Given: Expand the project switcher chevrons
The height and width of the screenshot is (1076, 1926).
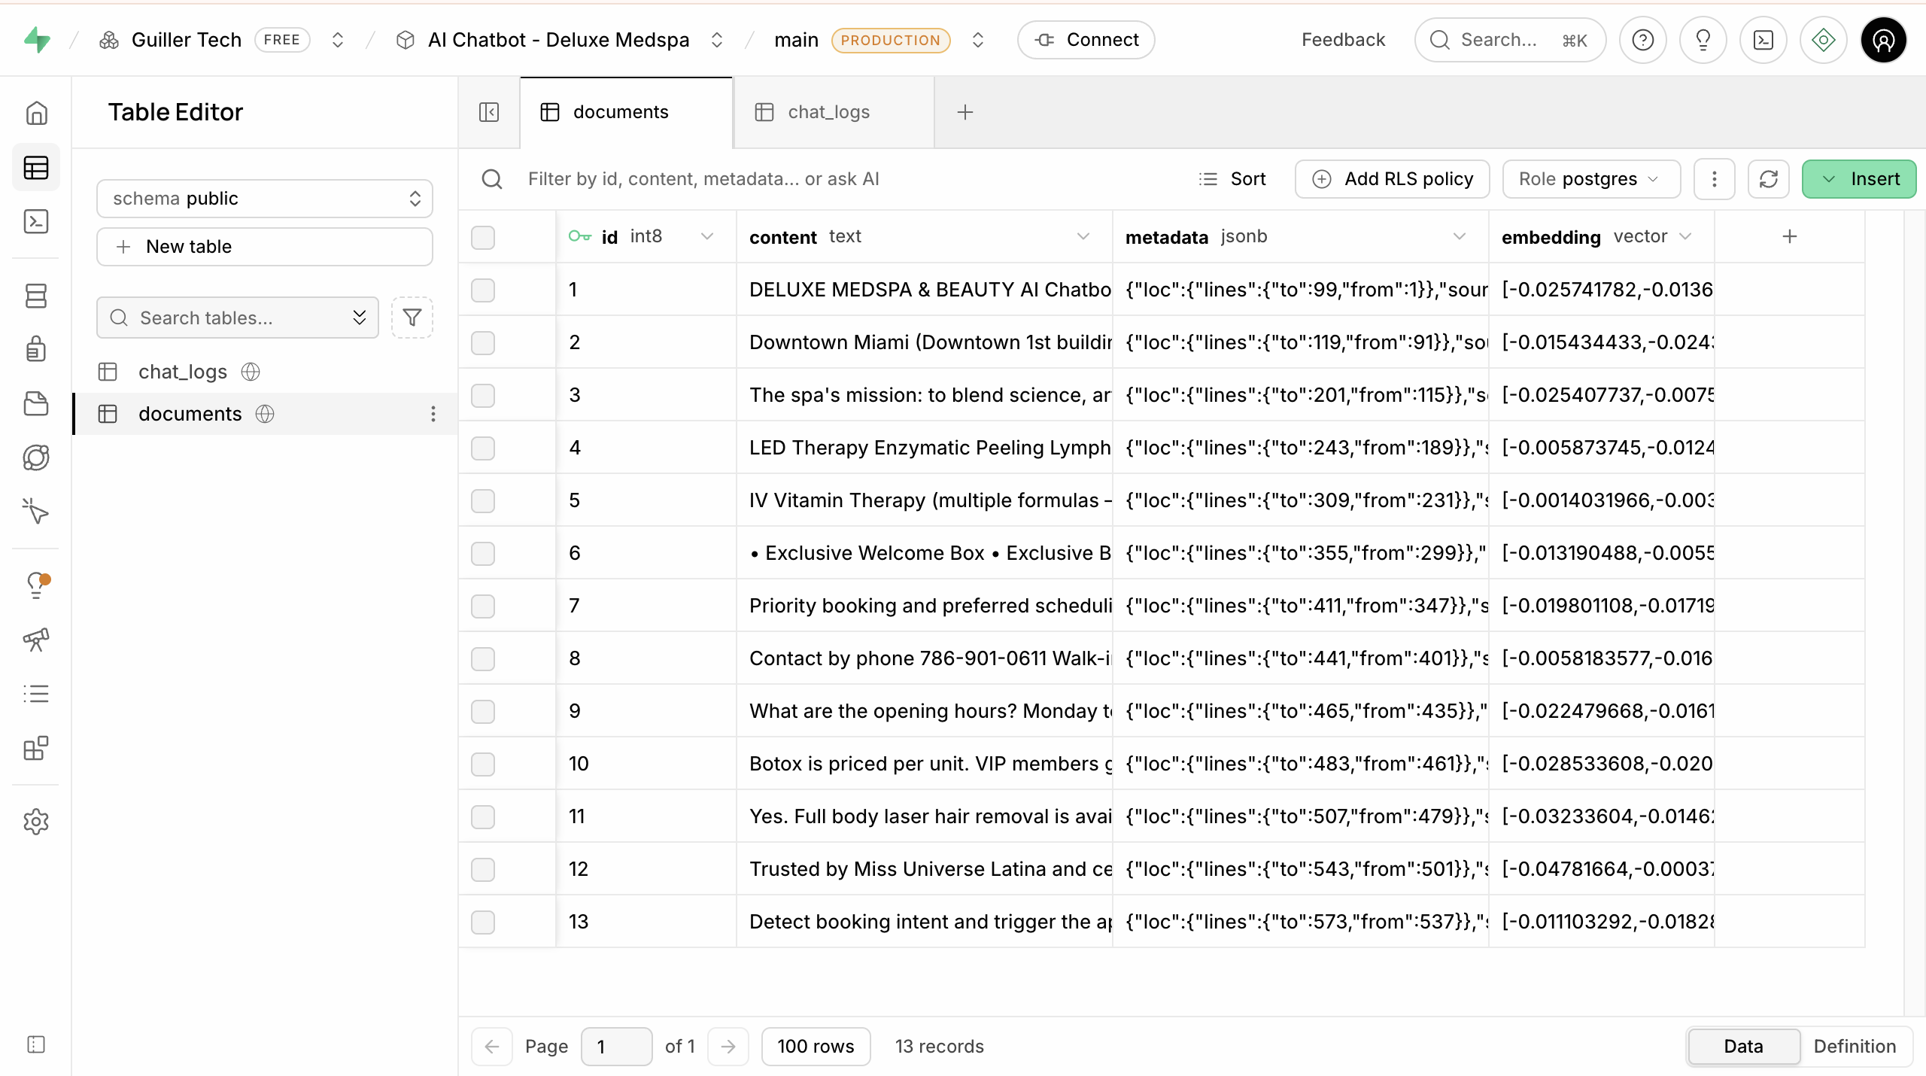Looking at the screenshot, I should pyautogui.click(x=717, y=40).
